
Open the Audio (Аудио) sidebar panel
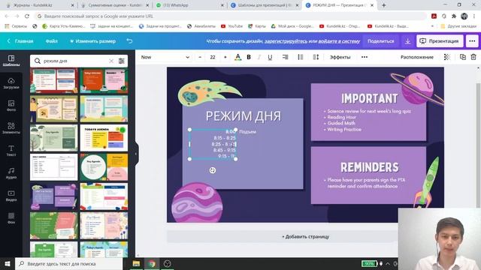click(x=11, y=173)
